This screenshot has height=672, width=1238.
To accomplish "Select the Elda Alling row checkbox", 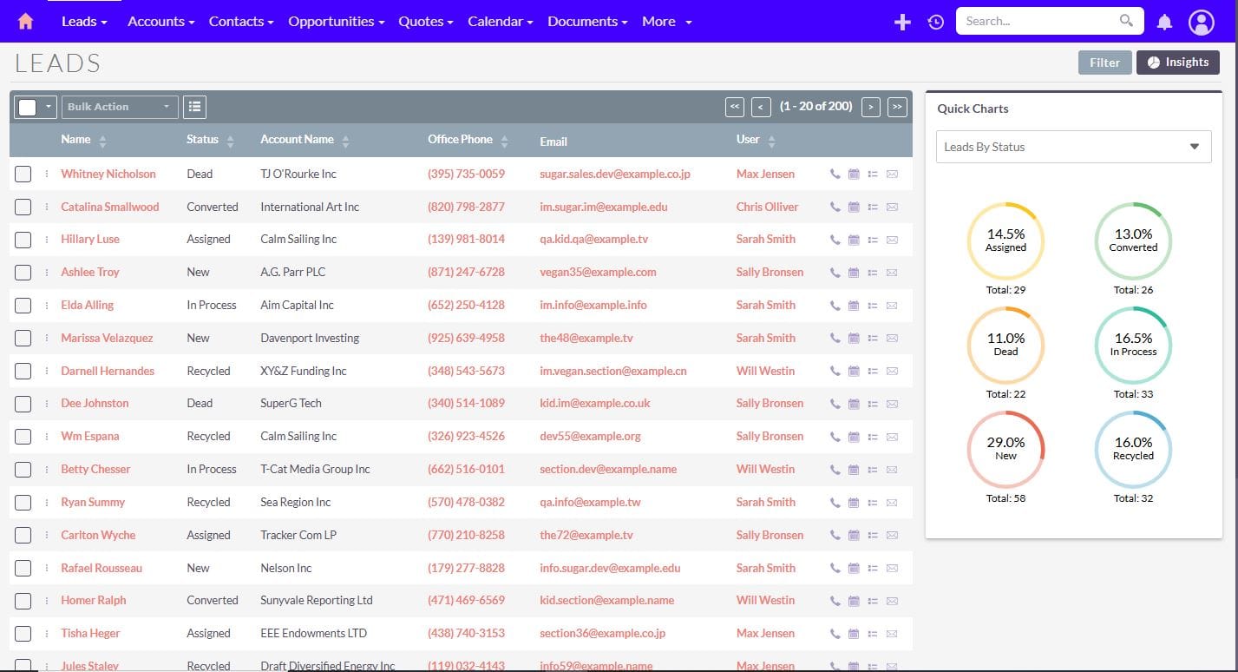I will [x=23, y=306].
